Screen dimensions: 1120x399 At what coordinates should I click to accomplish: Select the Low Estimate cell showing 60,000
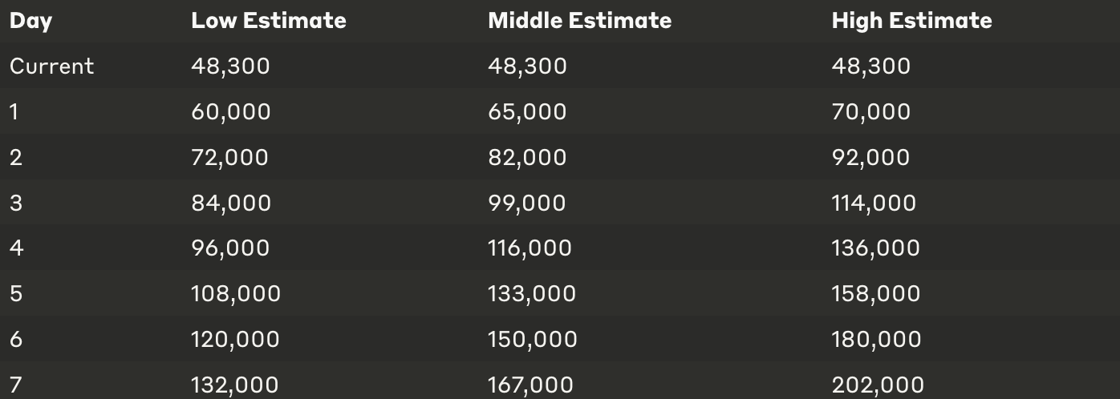tap(230, 111)
